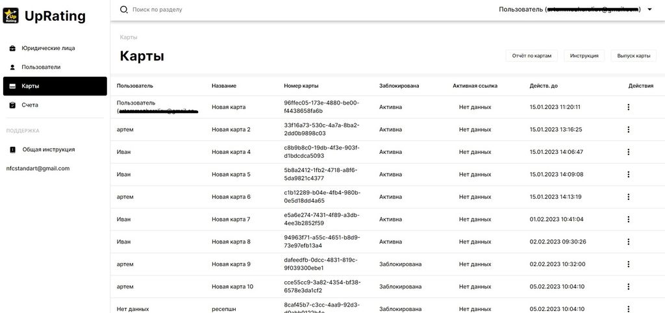665x313 pixels.
Task: Click name cell Новая карта 6
Action: [231, 197]
